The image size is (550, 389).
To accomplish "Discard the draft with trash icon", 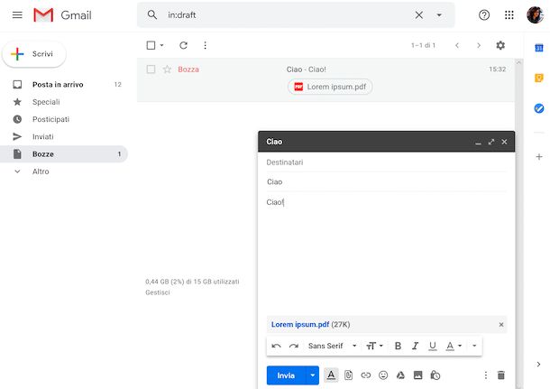I will pos(501,375).
